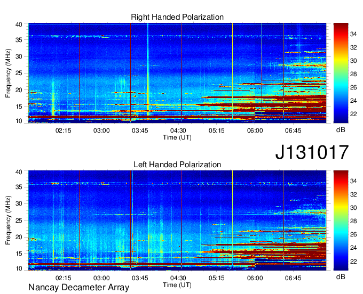Click the 06:00 time tick on the Left Handed plot
The width and height of the screenshot is (363, 294).
[x=255, y=278]
